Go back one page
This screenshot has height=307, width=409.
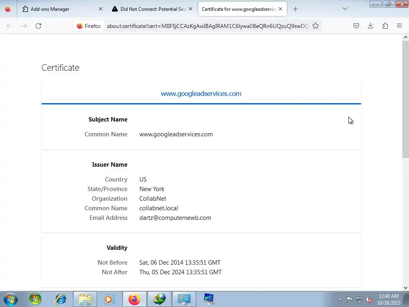10,26
